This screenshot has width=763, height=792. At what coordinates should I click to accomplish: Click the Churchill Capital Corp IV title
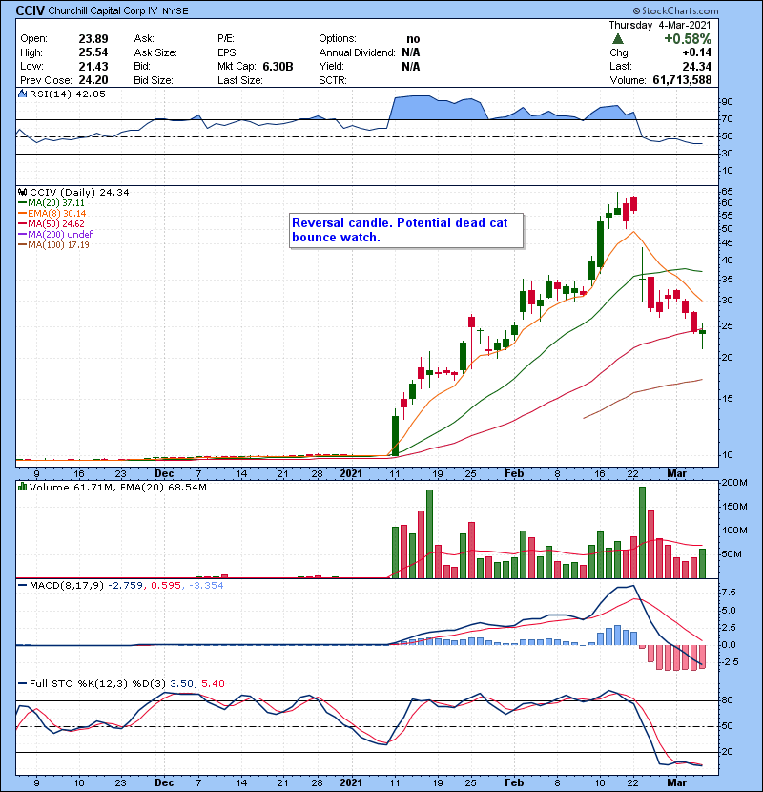click(x=102, y=10)
